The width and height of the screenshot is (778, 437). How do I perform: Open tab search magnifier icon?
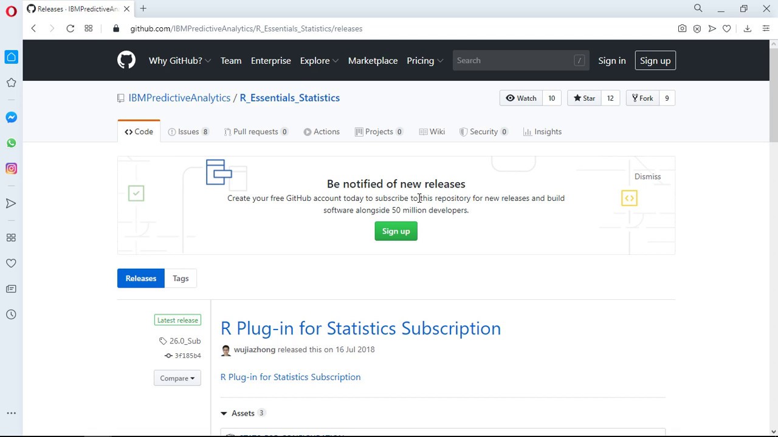[698, 8]
